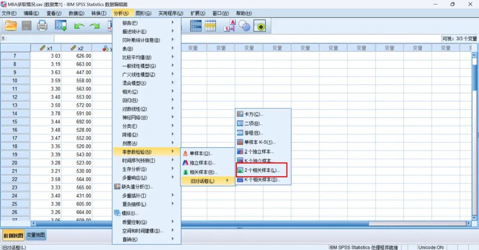Click the Print toolbar icon
This screenshot has width=479, height=250.
pyautogui.click(x=42, y=26)
